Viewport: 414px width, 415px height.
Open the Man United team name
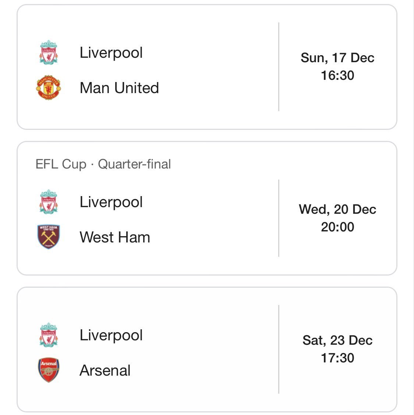(119, 88)
